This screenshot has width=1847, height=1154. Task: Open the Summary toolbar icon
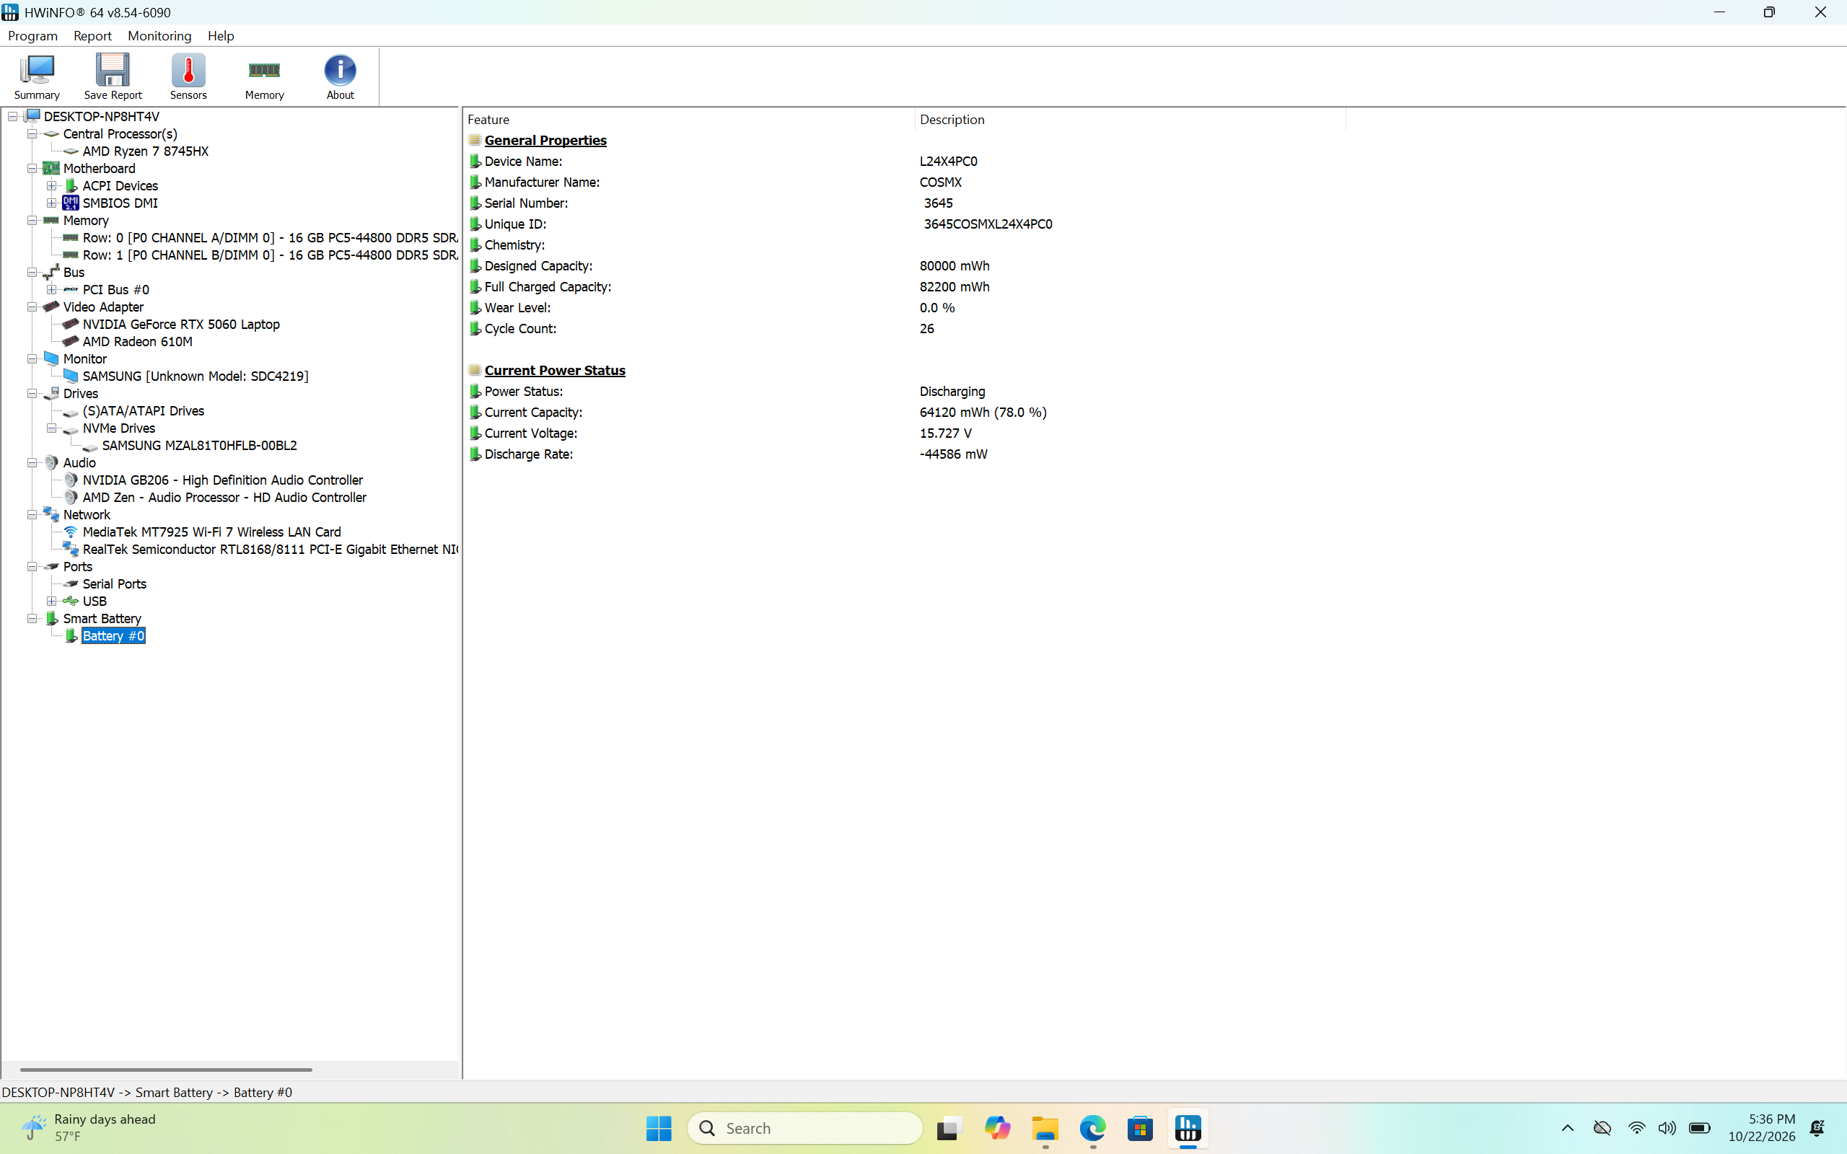pyautogui.click(x=37, y=76)
